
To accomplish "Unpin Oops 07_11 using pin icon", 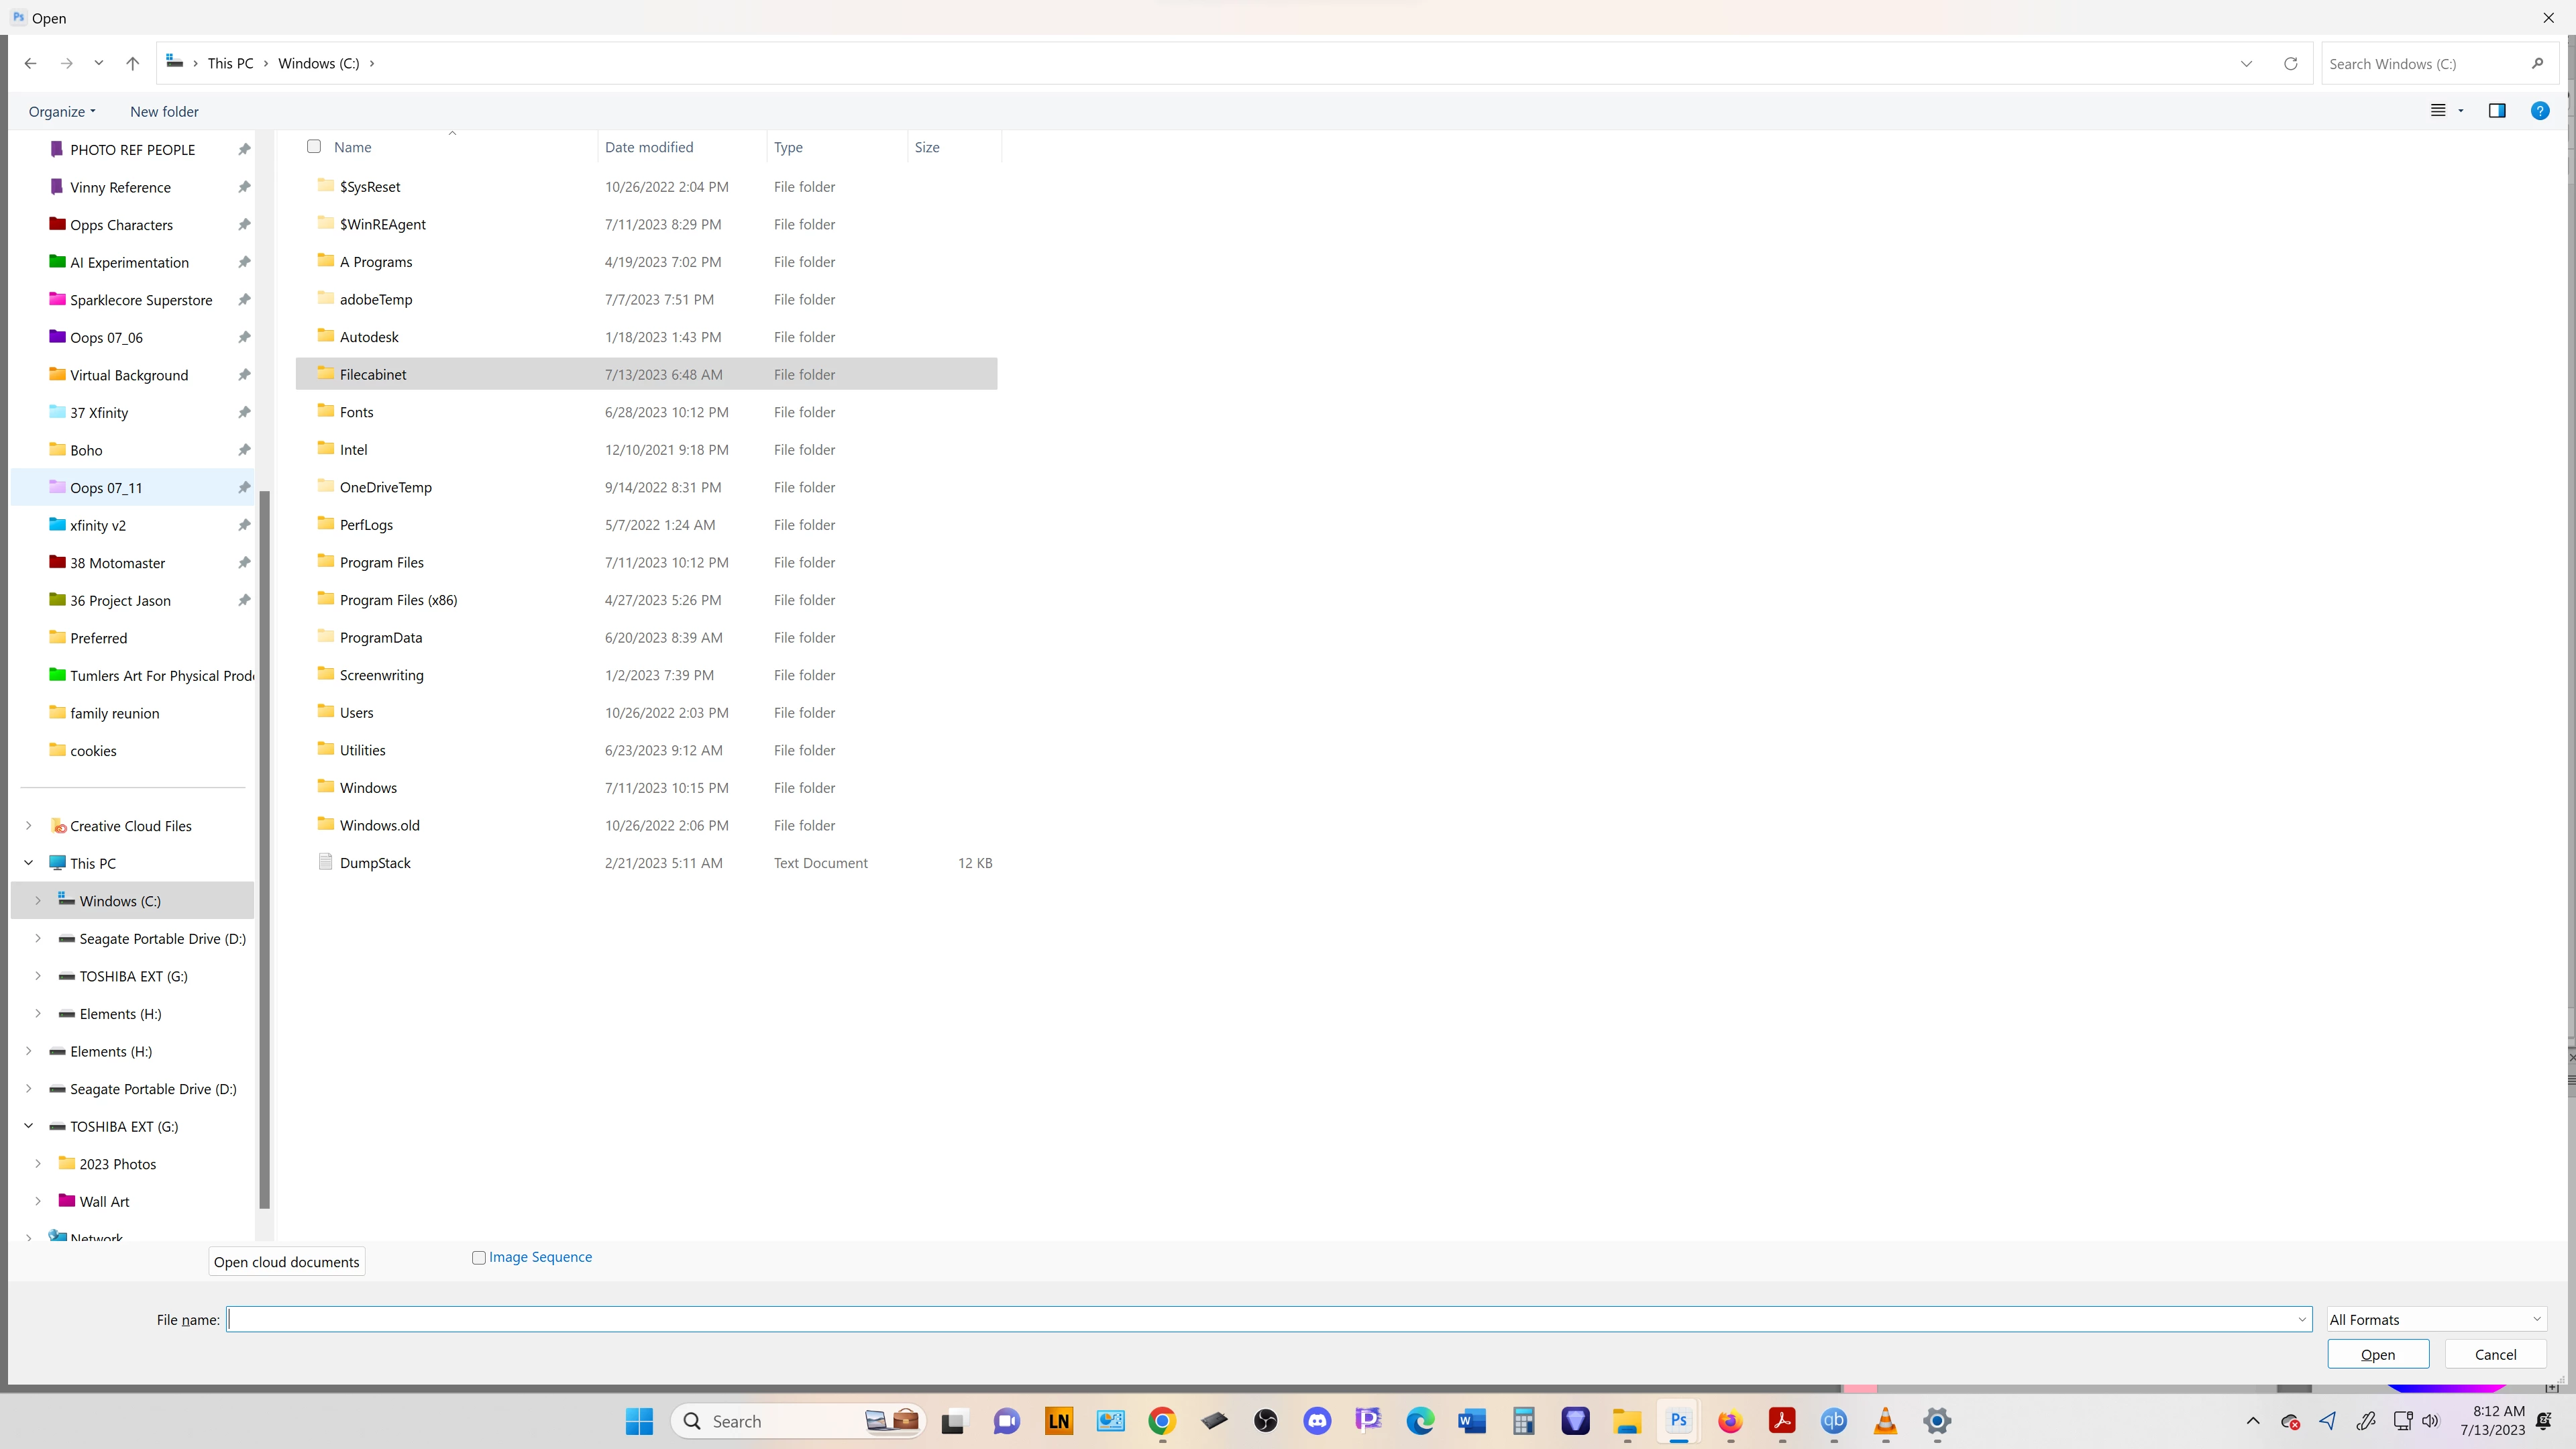I will (243, 488).
